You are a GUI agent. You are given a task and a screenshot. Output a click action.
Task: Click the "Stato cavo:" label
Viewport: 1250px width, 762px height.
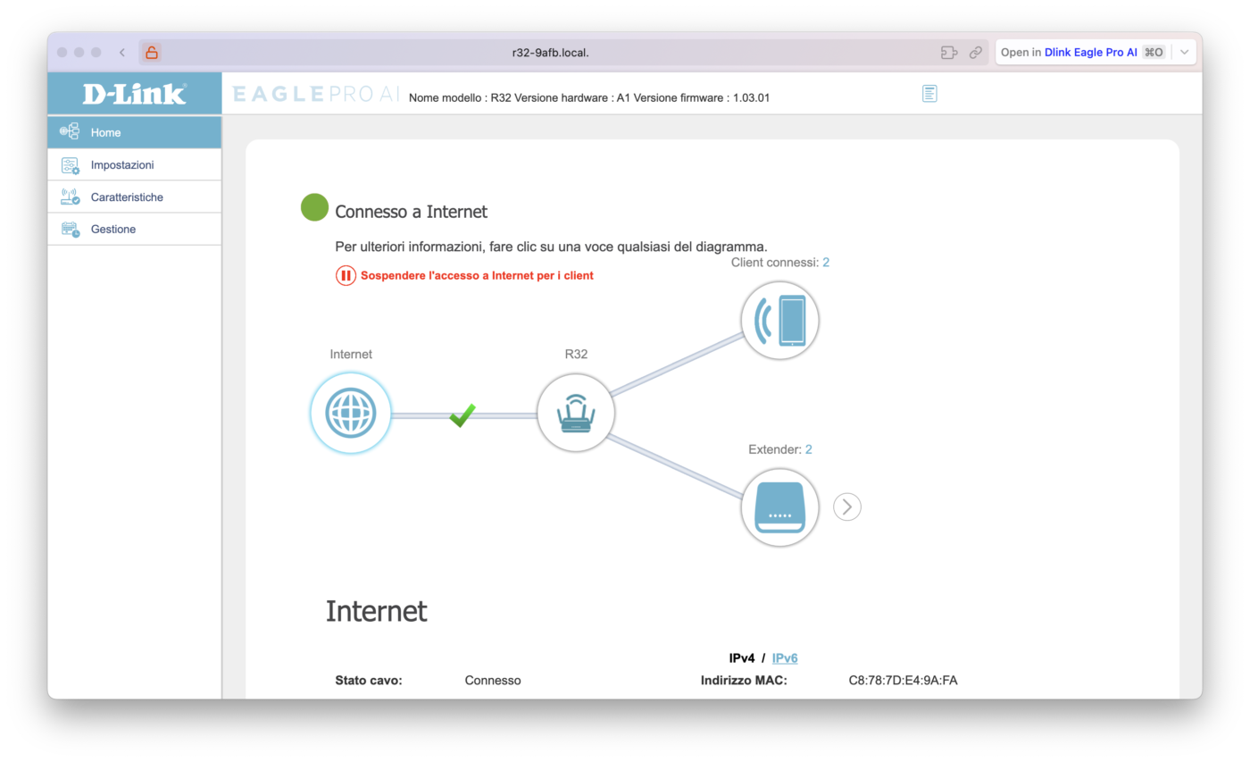(x=369, y=681)
